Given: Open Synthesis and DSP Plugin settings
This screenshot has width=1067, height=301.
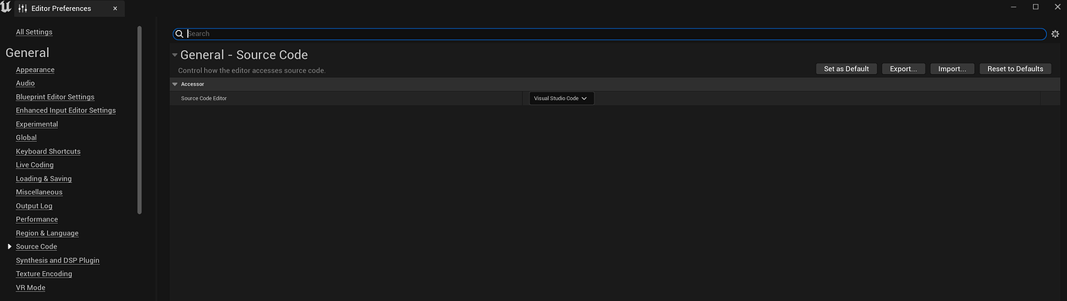Looking at the screenshot, I should [57, 261].
